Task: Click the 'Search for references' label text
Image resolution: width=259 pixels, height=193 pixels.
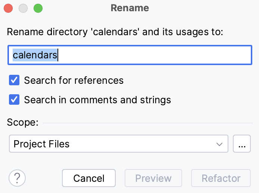Action: pyautogui.click(x=74, y=80)
